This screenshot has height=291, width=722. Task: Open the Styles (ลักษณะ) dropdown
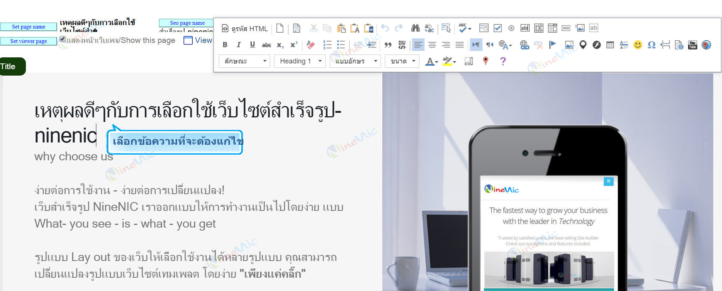click(x=244, y=61)
